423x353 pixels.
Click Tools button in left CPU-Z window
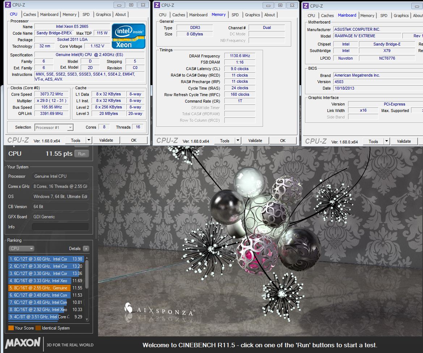(x=76, y=140)
